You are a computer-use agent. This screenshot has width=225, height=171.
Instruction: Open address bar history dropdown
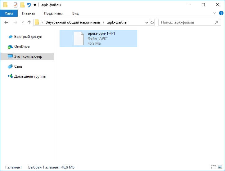coord(147,23)
